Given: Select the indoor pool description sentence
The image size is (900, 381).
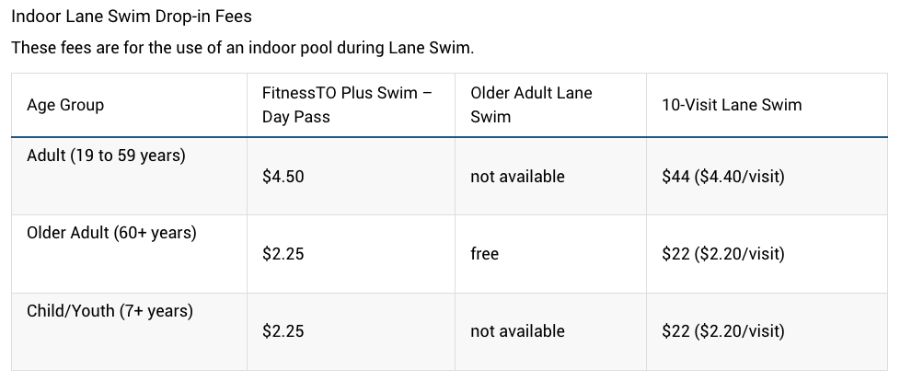Looking at the screenshot, I should 243,48.
